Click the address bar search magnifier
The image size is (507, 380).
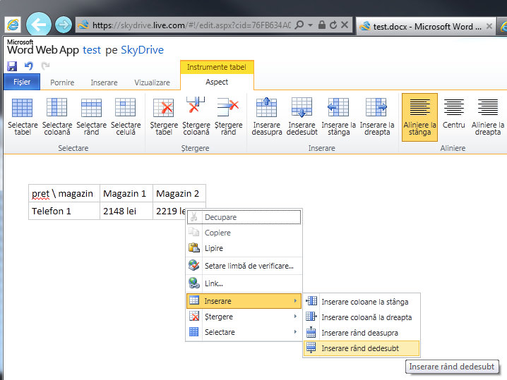tap(299, 25)
